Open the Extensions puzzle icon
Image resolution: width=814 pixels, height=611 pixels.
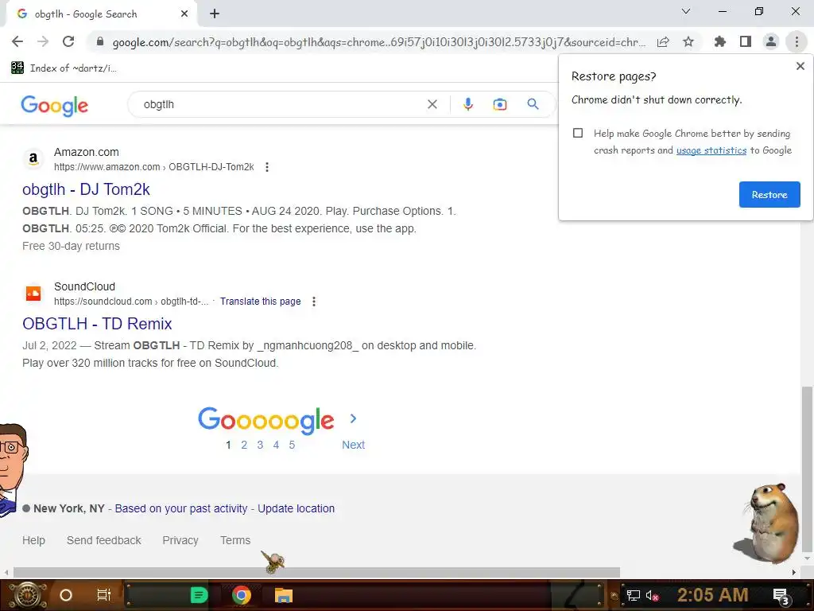click(x=720, y=41)
